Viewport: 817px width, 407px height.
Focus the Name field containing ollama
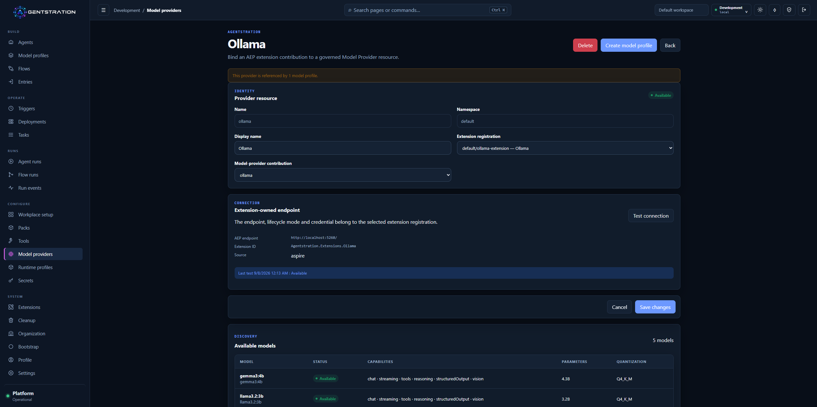click(343, 121)
